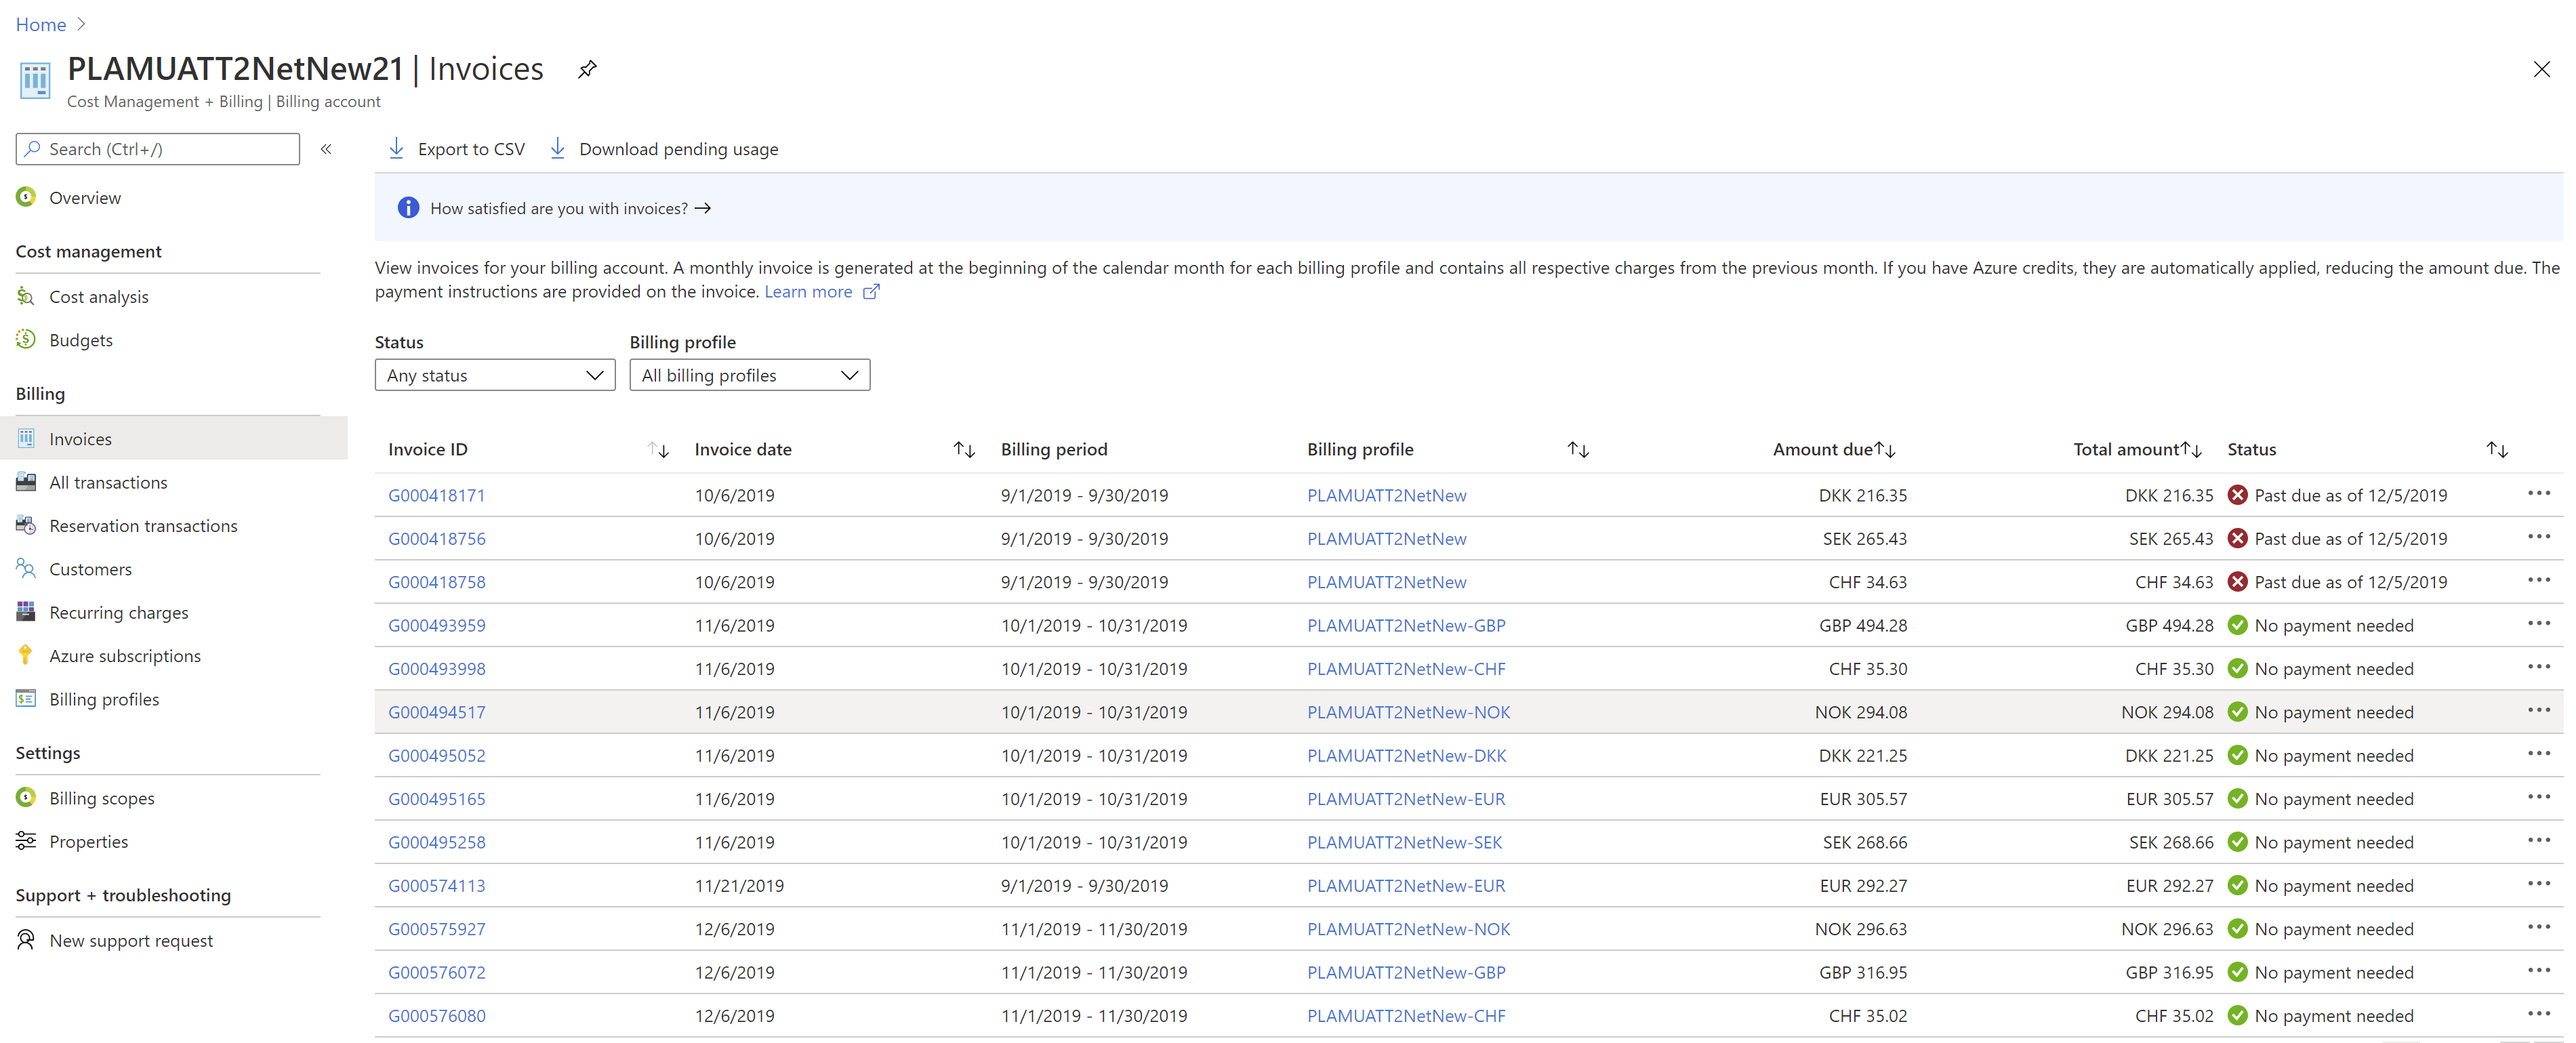Go to All transactions in sidebar
2576x1043 pixels.
[108, 482]
